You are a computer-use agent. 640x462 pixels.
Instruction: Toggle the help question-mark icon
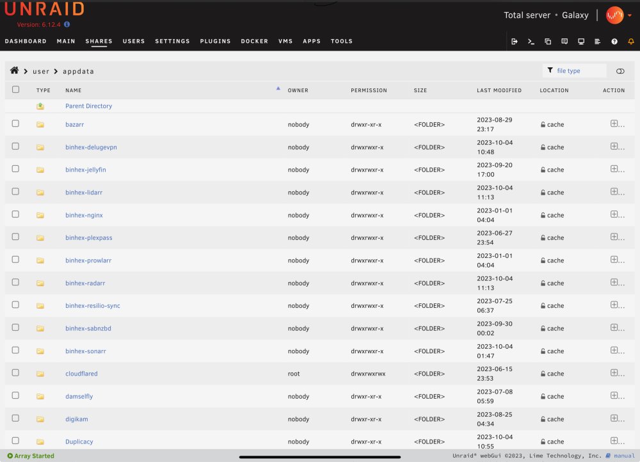[x=614, y=41]
